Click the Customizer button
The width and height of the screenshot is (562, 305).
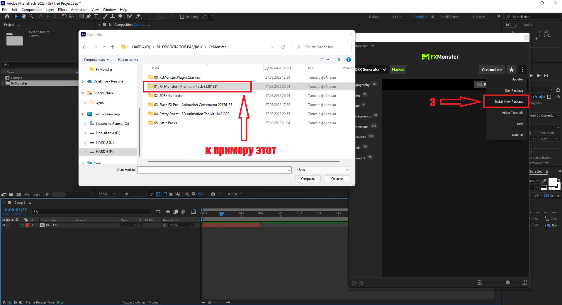click(492, 70)
